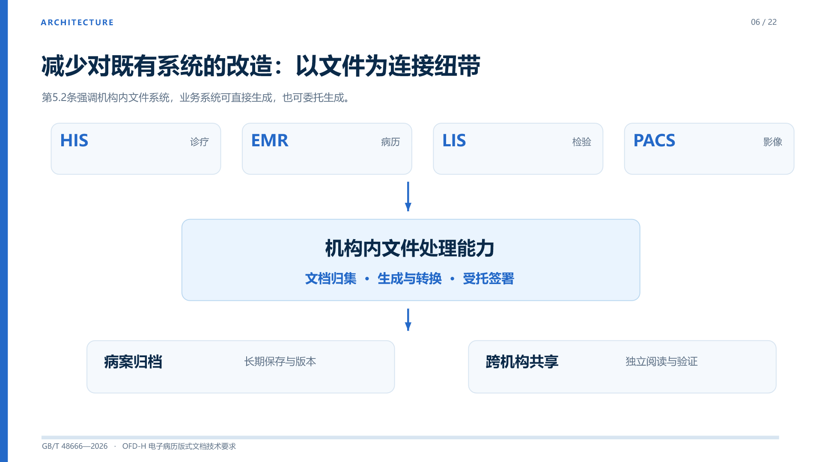Select the EMR system card
The height and width of the screenshot is (462, 822).
tap(327, 149)
